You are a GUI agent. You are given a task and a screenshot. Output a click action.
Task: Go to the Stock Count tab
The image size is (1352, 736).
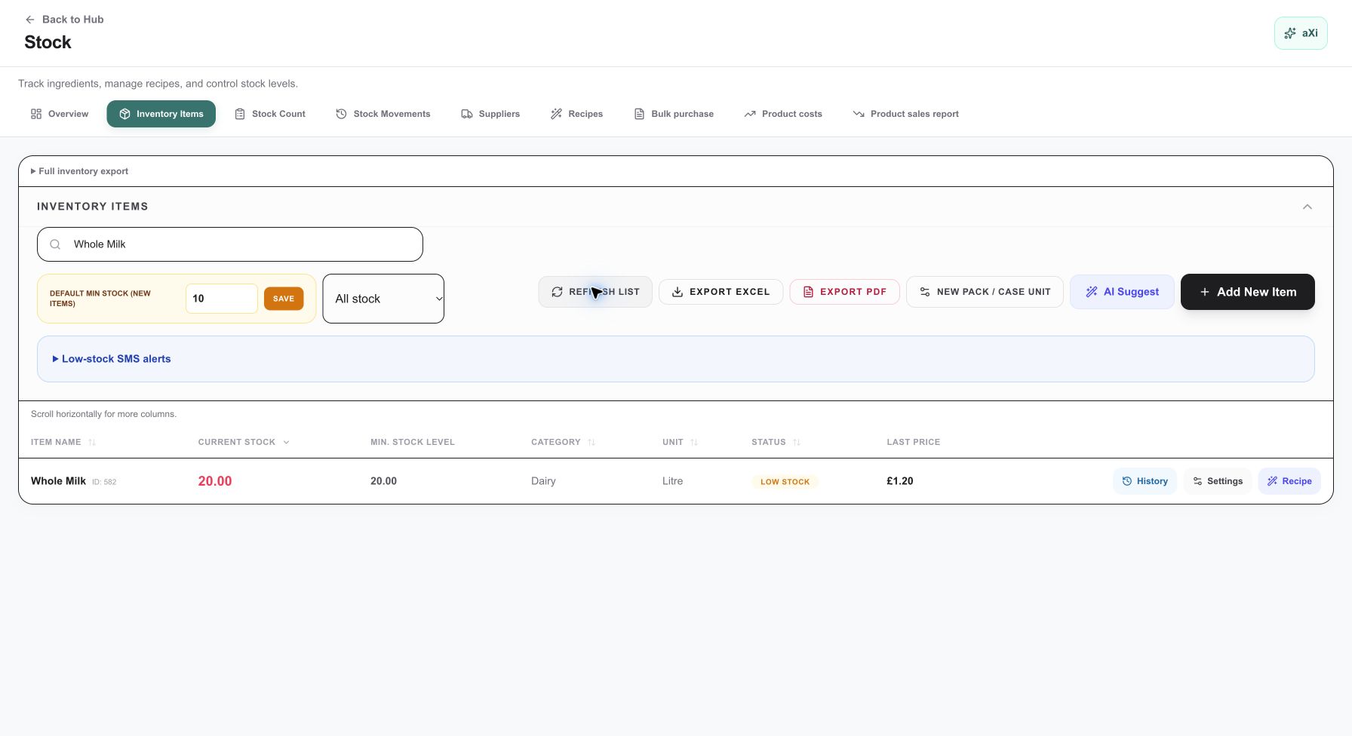[x=270, y=114]
